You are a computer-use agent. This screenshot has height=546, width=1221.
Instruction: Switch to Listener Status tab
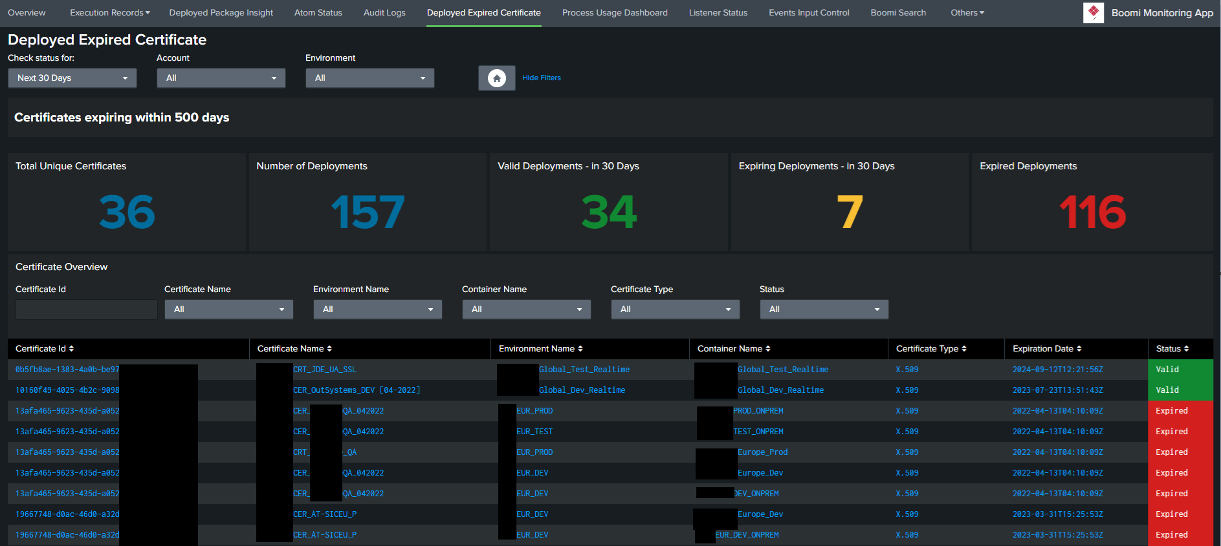point(718,13)
